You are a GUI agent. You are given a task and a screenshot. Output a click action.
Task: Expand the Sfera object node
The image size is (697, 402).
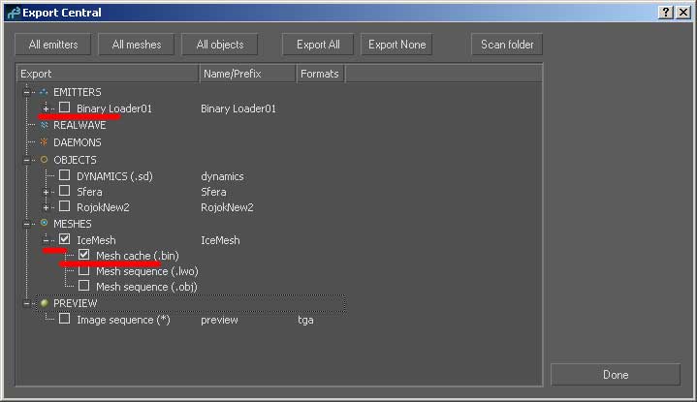[46, 192]
